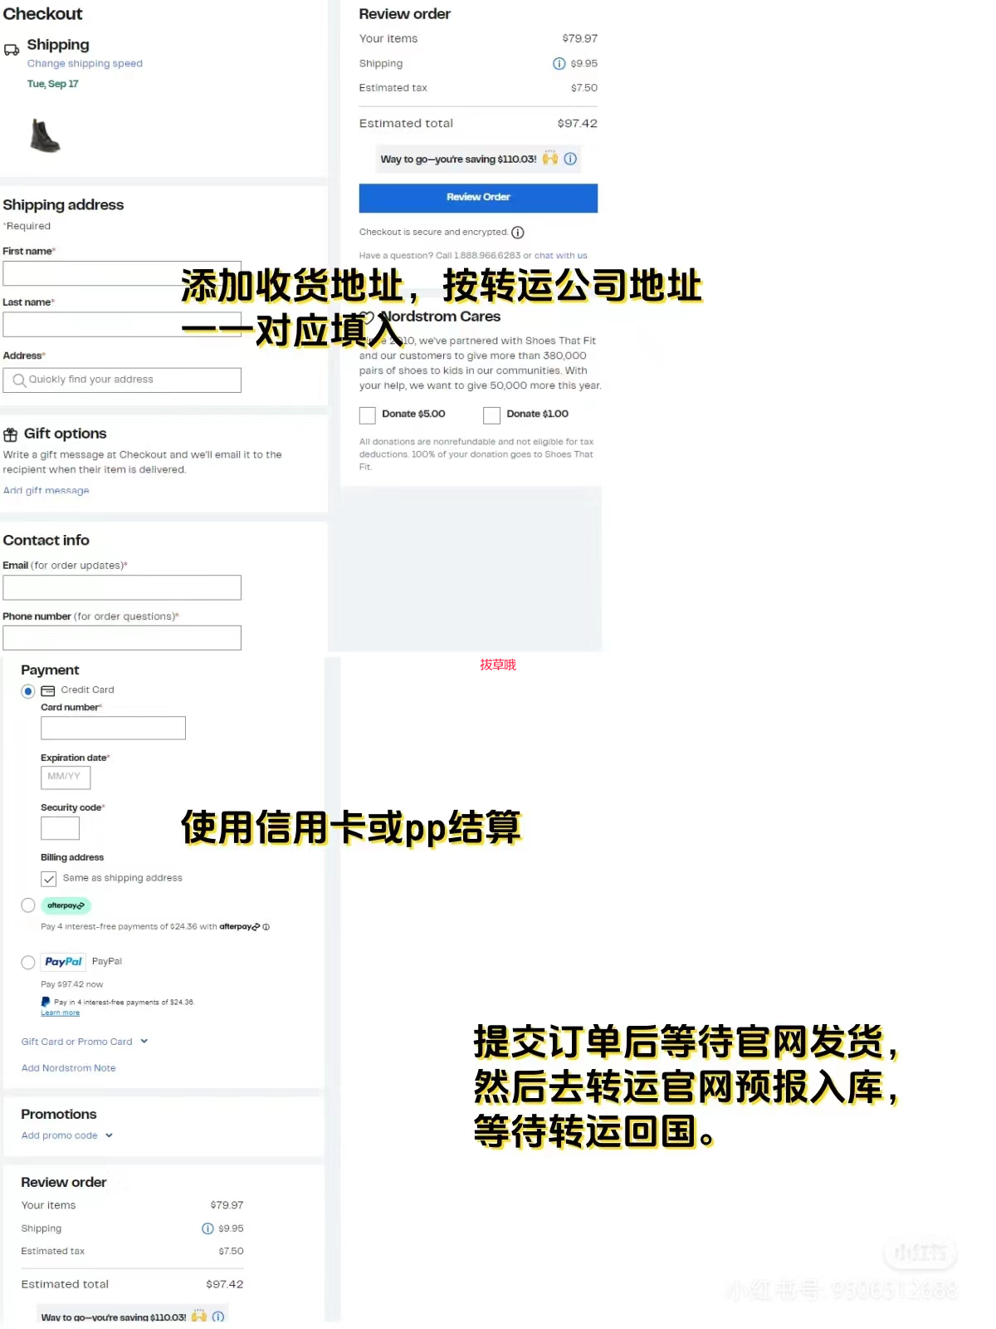
Task: Click the blue Review Order button
Action: pyautogui.click(x=478, y=198)
